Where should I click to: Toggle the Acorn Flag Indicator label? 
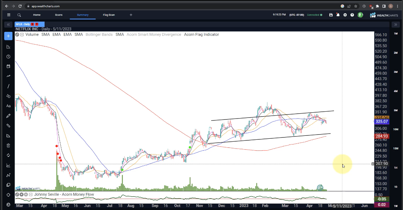tap(202, 34)
